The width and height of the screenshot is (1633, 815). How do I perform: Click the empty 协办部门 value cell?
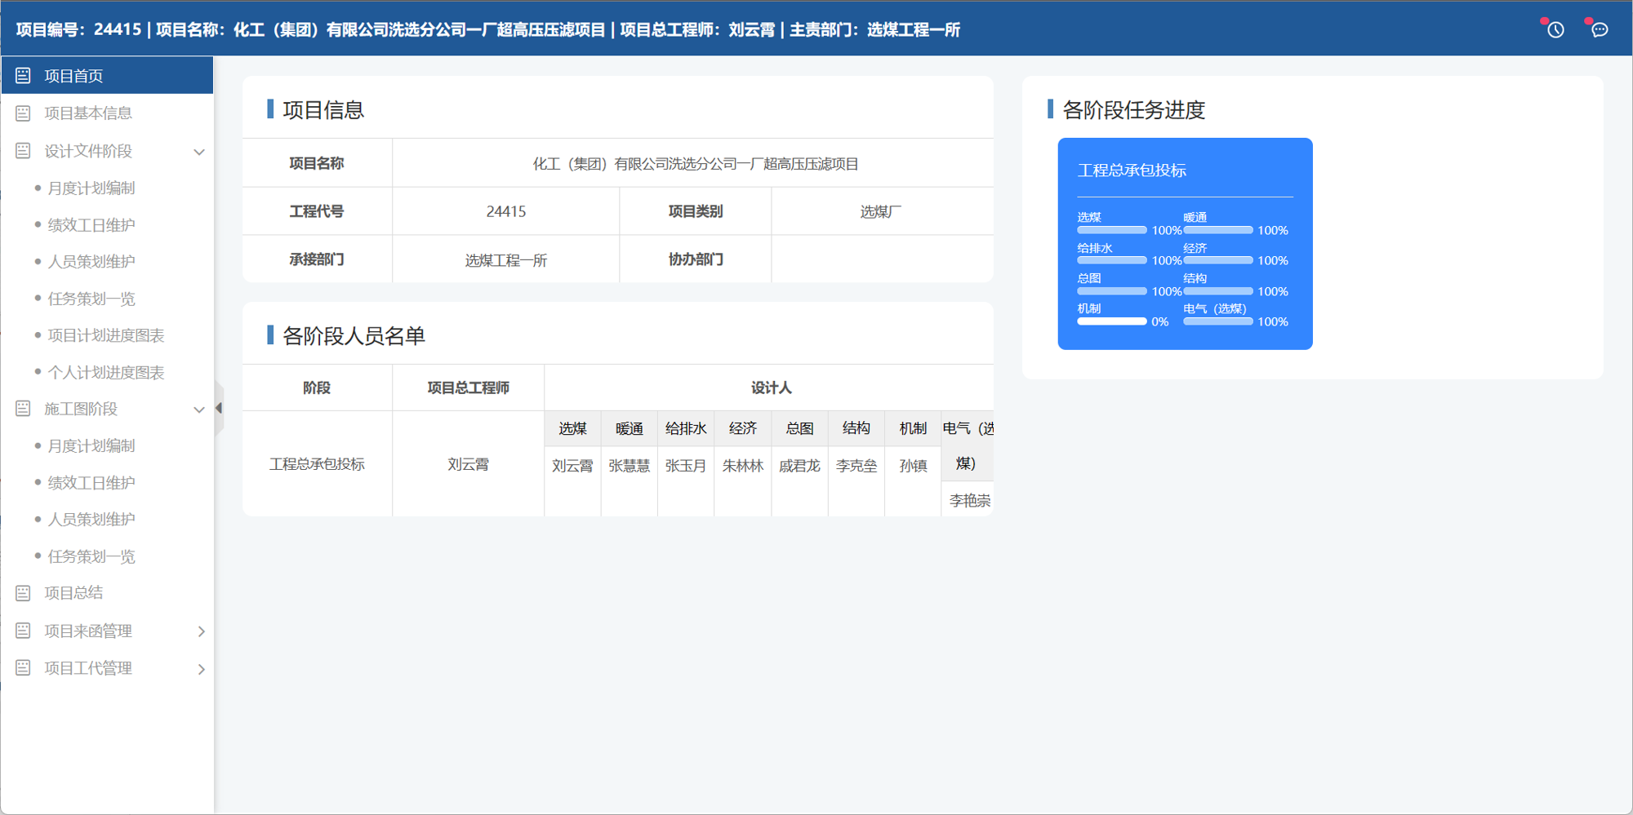[x=882, y=260]
